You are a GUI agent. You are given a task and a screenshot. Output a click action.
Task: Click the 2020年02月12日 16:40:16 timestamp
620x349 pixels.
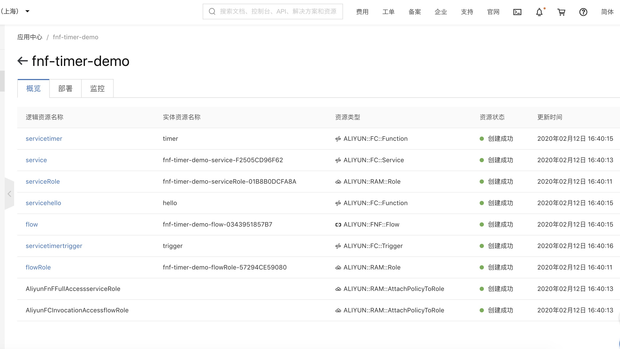click(575, 246)
